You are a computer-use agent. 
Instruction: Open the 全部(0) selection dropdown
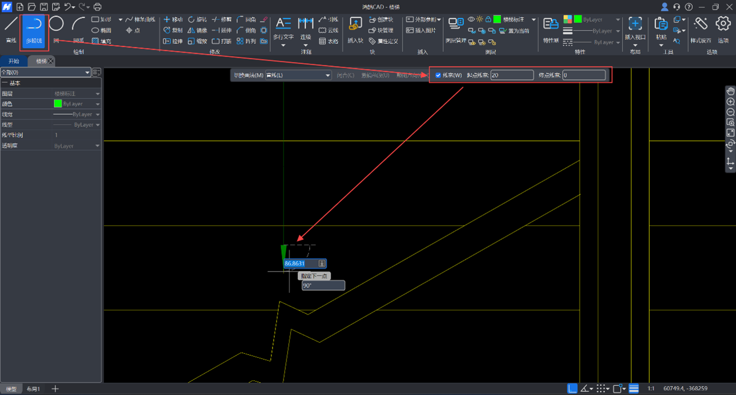pos(46,73)
